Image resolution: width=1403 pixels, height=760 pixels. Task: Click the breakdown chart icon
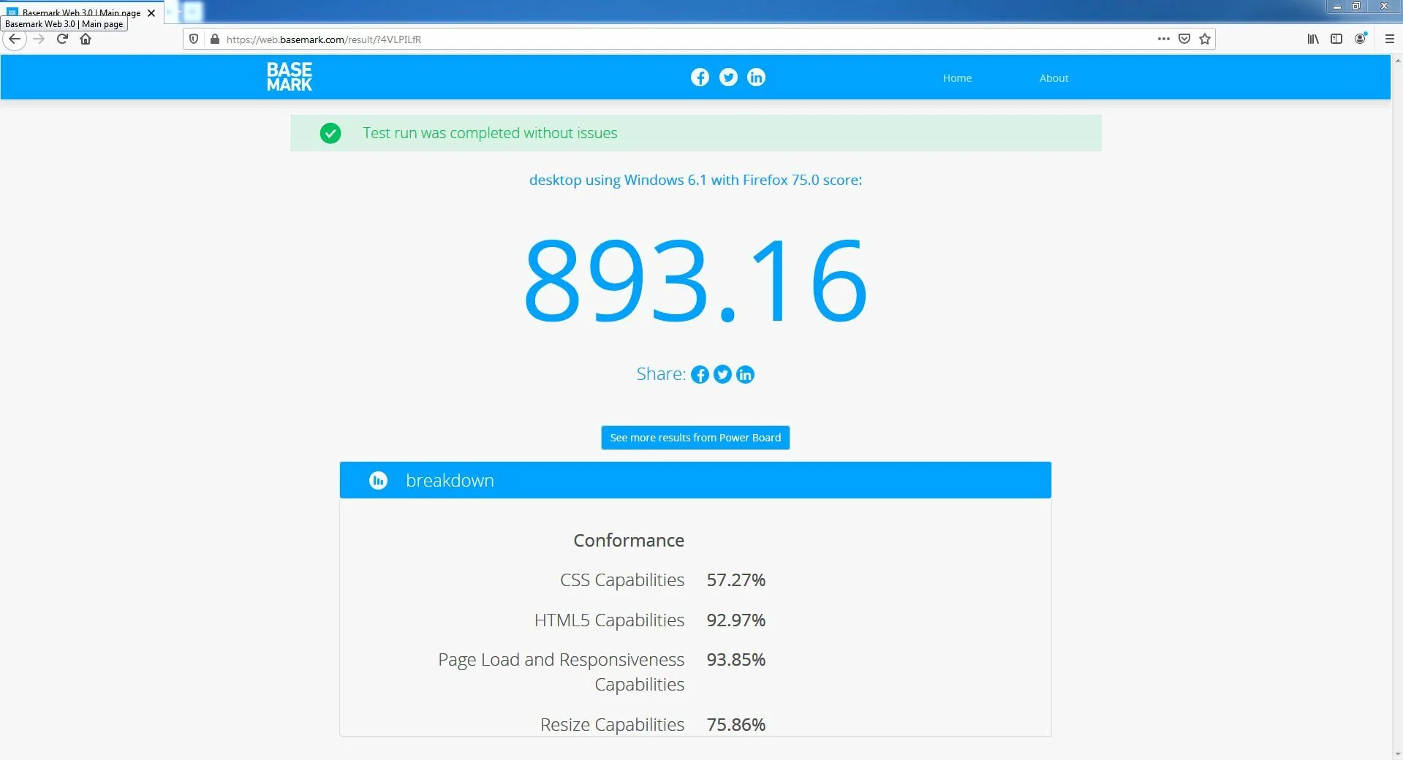pos(378,481)
